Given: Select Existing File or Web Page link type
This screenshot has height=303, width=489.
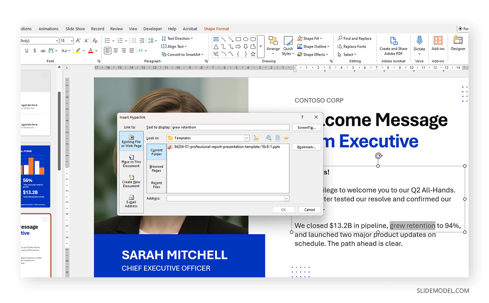Looking at the screenshot, I should (131, 142).
